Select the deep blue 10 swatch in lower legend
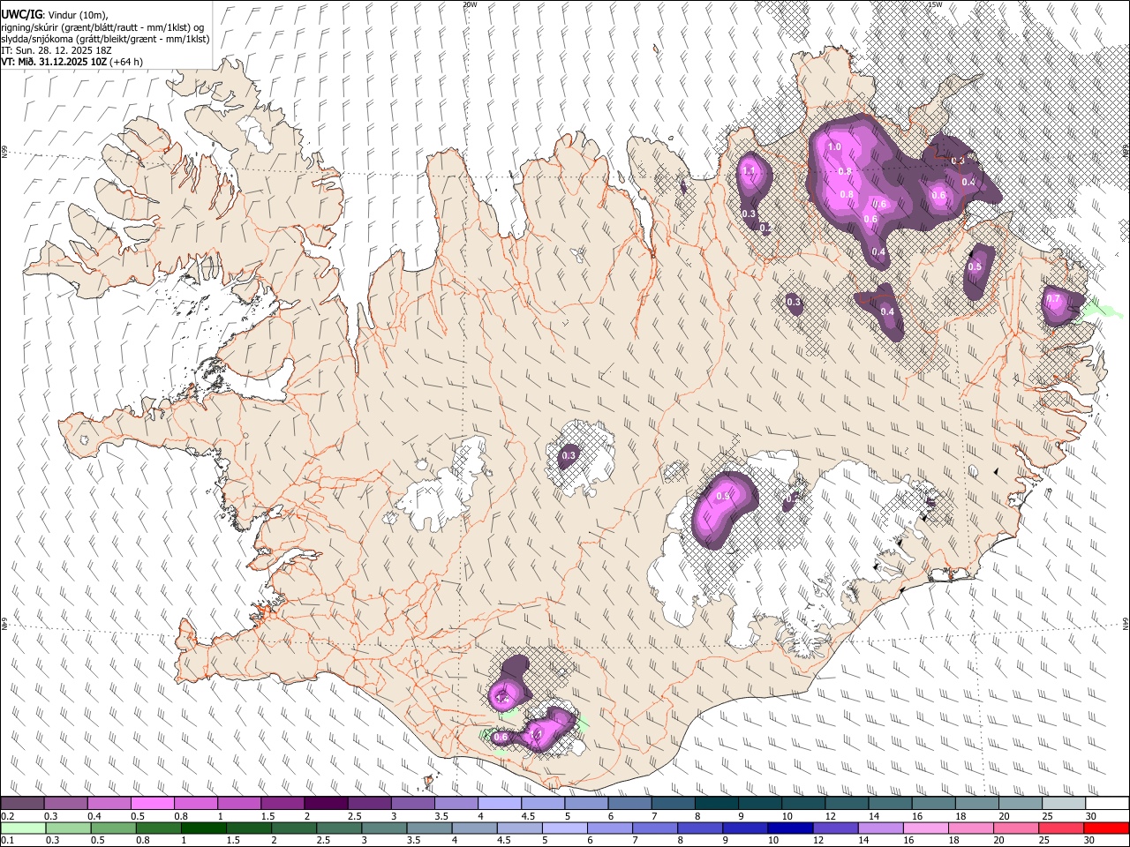Image resolution: width=1130 pixels, height=847 pixels. [790, 828]
